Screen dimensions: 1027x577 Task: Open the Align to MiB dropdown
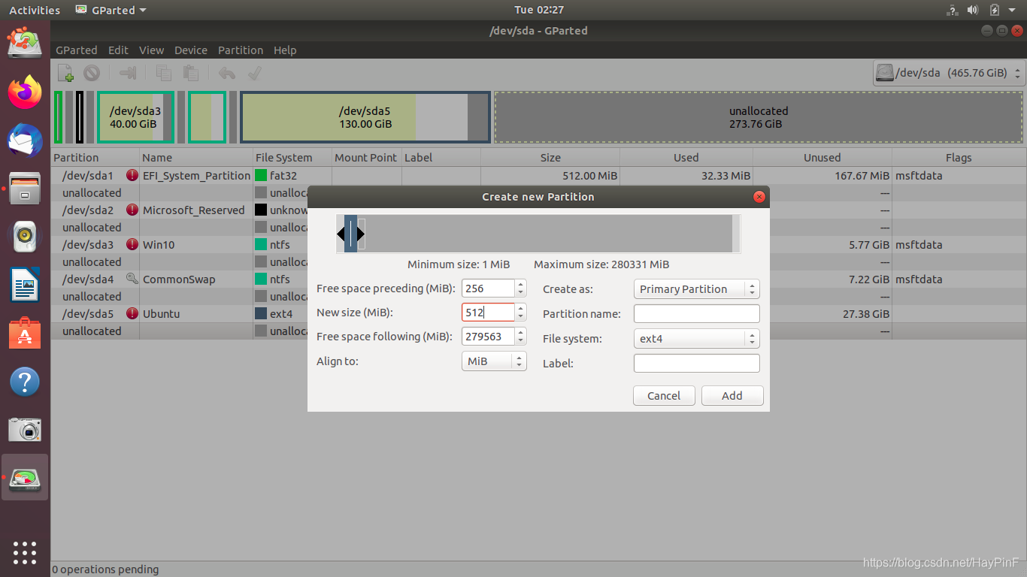coord(494,361)
